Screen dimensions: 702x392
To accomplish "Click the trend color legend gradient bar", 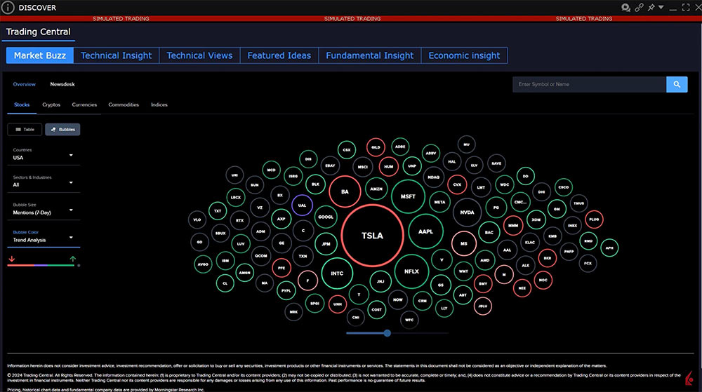I will tap(41, 266).
